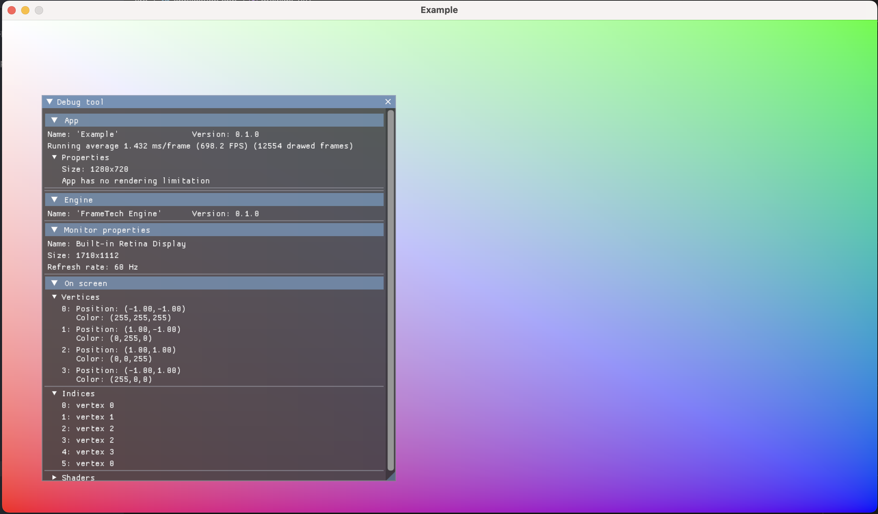Click the Example window title bar
The height and width of the screenshot is (514, 878).
[439, 10]
